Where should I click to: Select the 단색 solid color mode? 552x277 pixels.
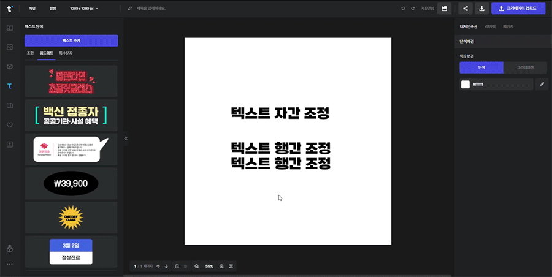[x=481, y=67]
